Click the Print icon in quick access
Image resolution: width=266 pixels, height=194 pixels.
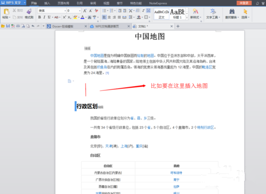[18, 26]
